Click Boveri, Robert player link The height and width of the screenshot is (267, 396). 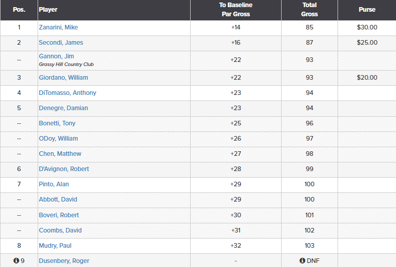[59, 215]
